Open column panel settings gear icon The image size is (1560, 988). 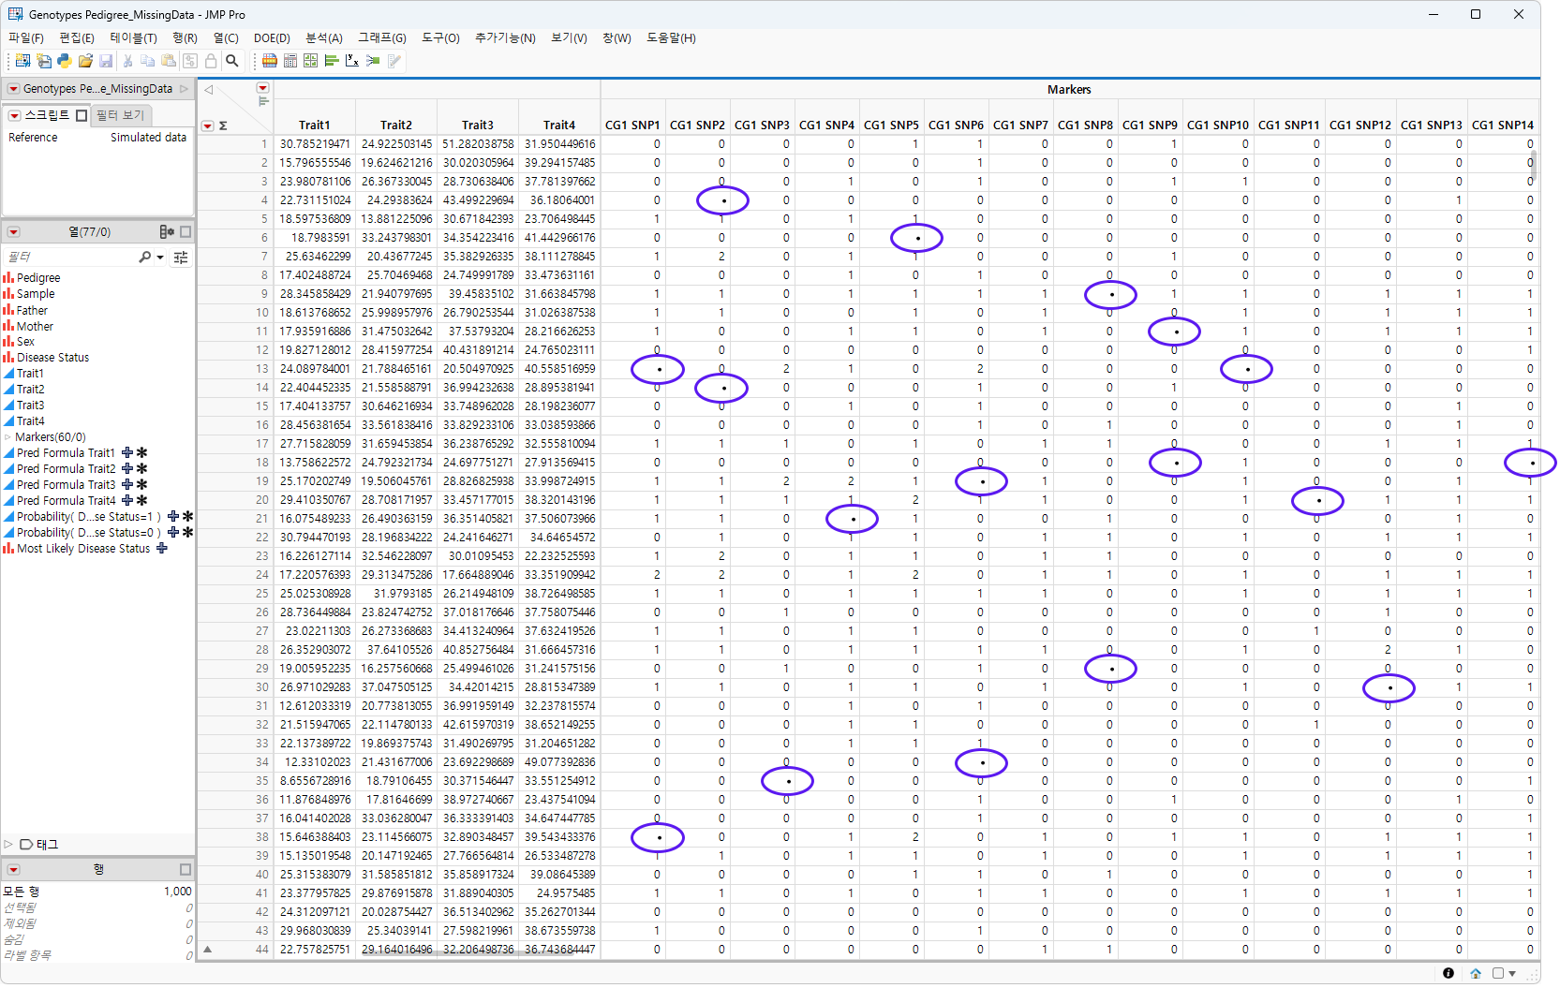click(x=166, y=231)
